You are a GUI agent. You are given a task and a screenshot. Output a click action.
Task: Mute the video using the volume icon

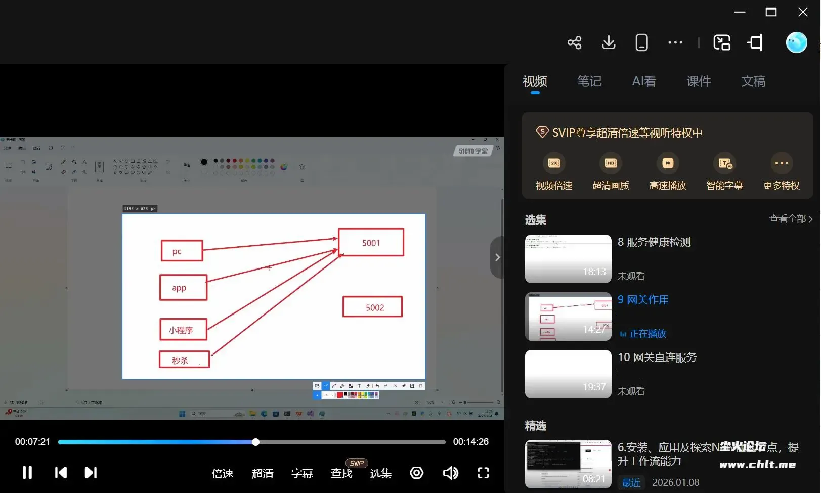tap(450, 473)
